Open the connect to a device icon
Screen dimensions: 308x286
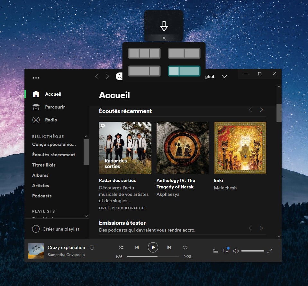tap(226, 251)
